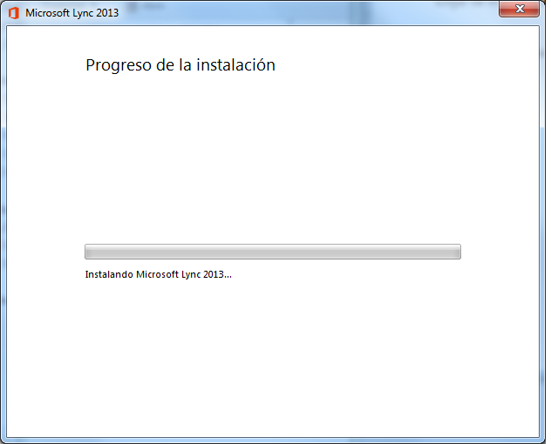
Task: Click the 'Instalando Microsoft Lync 2013...' status text
Action: 158,274
